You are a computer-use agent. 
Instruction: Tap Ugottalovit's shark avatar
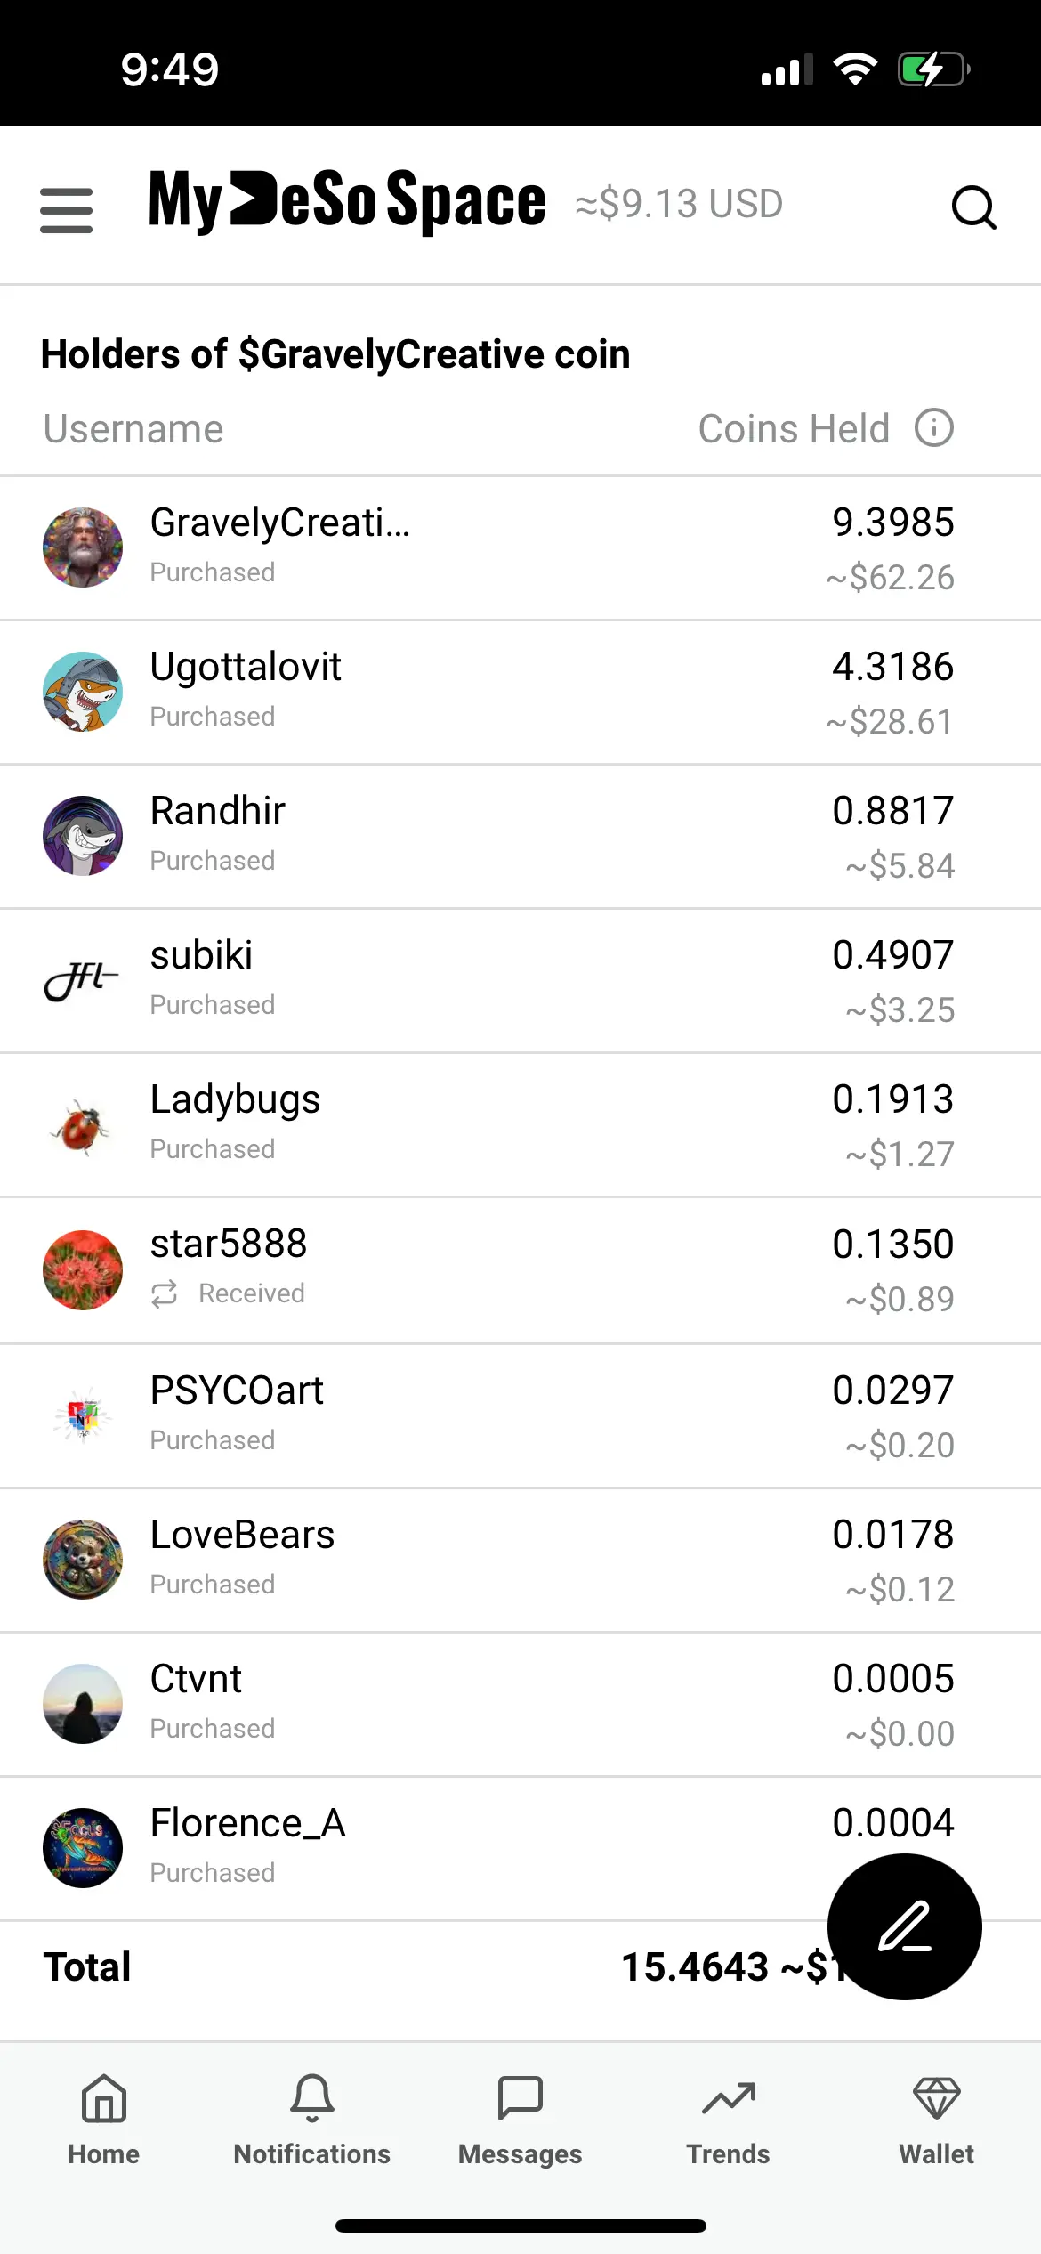tap(83, 691)
